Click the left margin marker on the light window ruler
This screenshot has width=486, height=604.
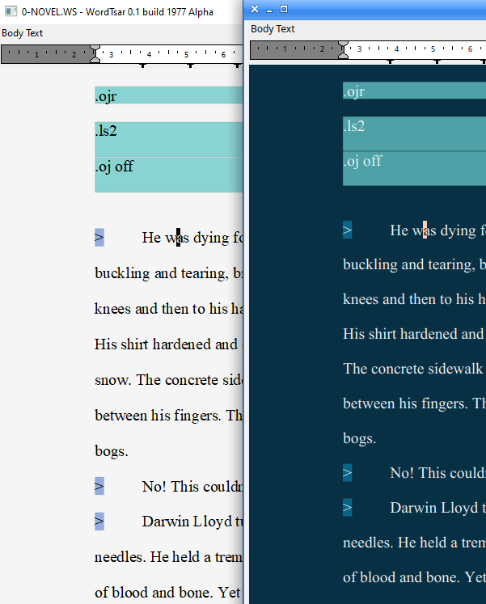95,54
